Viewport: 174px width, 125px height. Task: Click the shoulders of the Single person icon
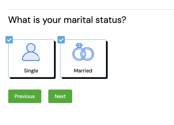point(31,57)
